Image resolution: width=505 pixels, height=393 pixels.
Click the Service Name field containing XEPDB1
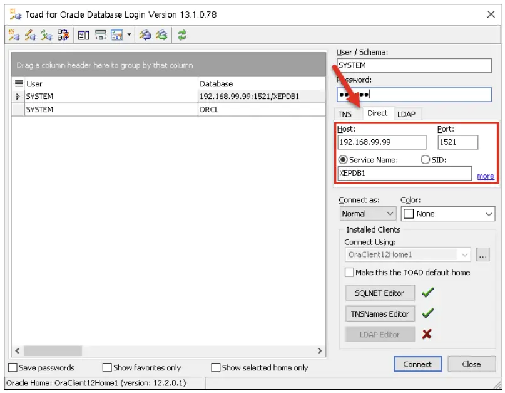point(404,173)
